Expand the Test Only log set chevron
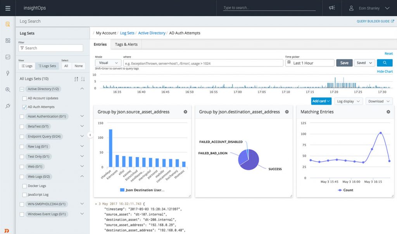The image size is (397, 234). (82, 156)
